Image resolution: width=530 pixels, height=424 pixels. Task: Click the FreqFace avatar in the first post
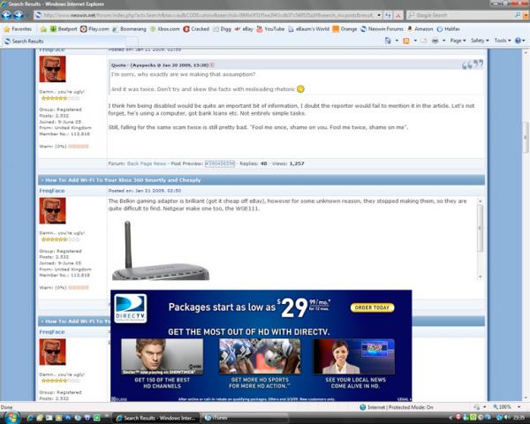[52, 69]
